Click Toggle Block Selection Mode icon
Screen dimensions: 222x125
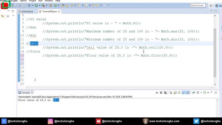pyautogui.click(x=20, y=6)
